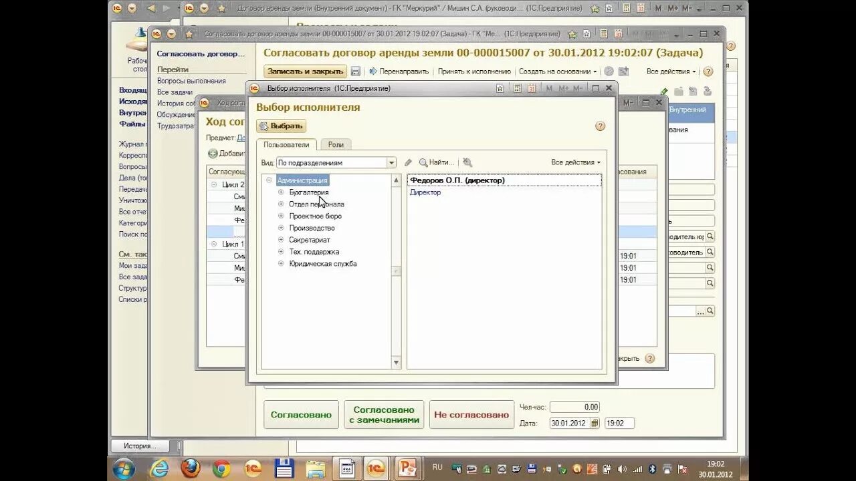Expand the Проектное бюро node
This screenshot has height=481, width=856.
[x=281, y=216]
